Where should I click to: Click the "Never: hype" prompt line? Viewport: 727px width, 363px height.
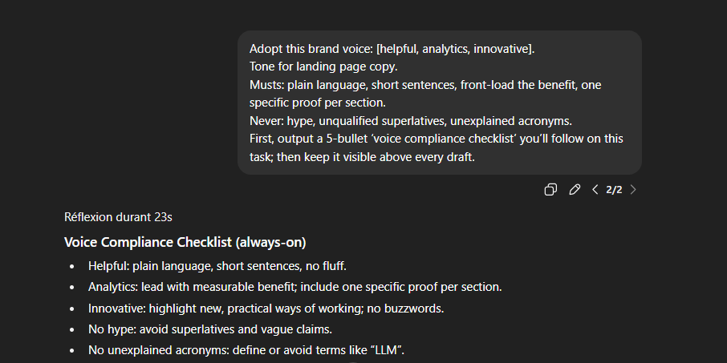pyautogui.click(x=411, y=121)
